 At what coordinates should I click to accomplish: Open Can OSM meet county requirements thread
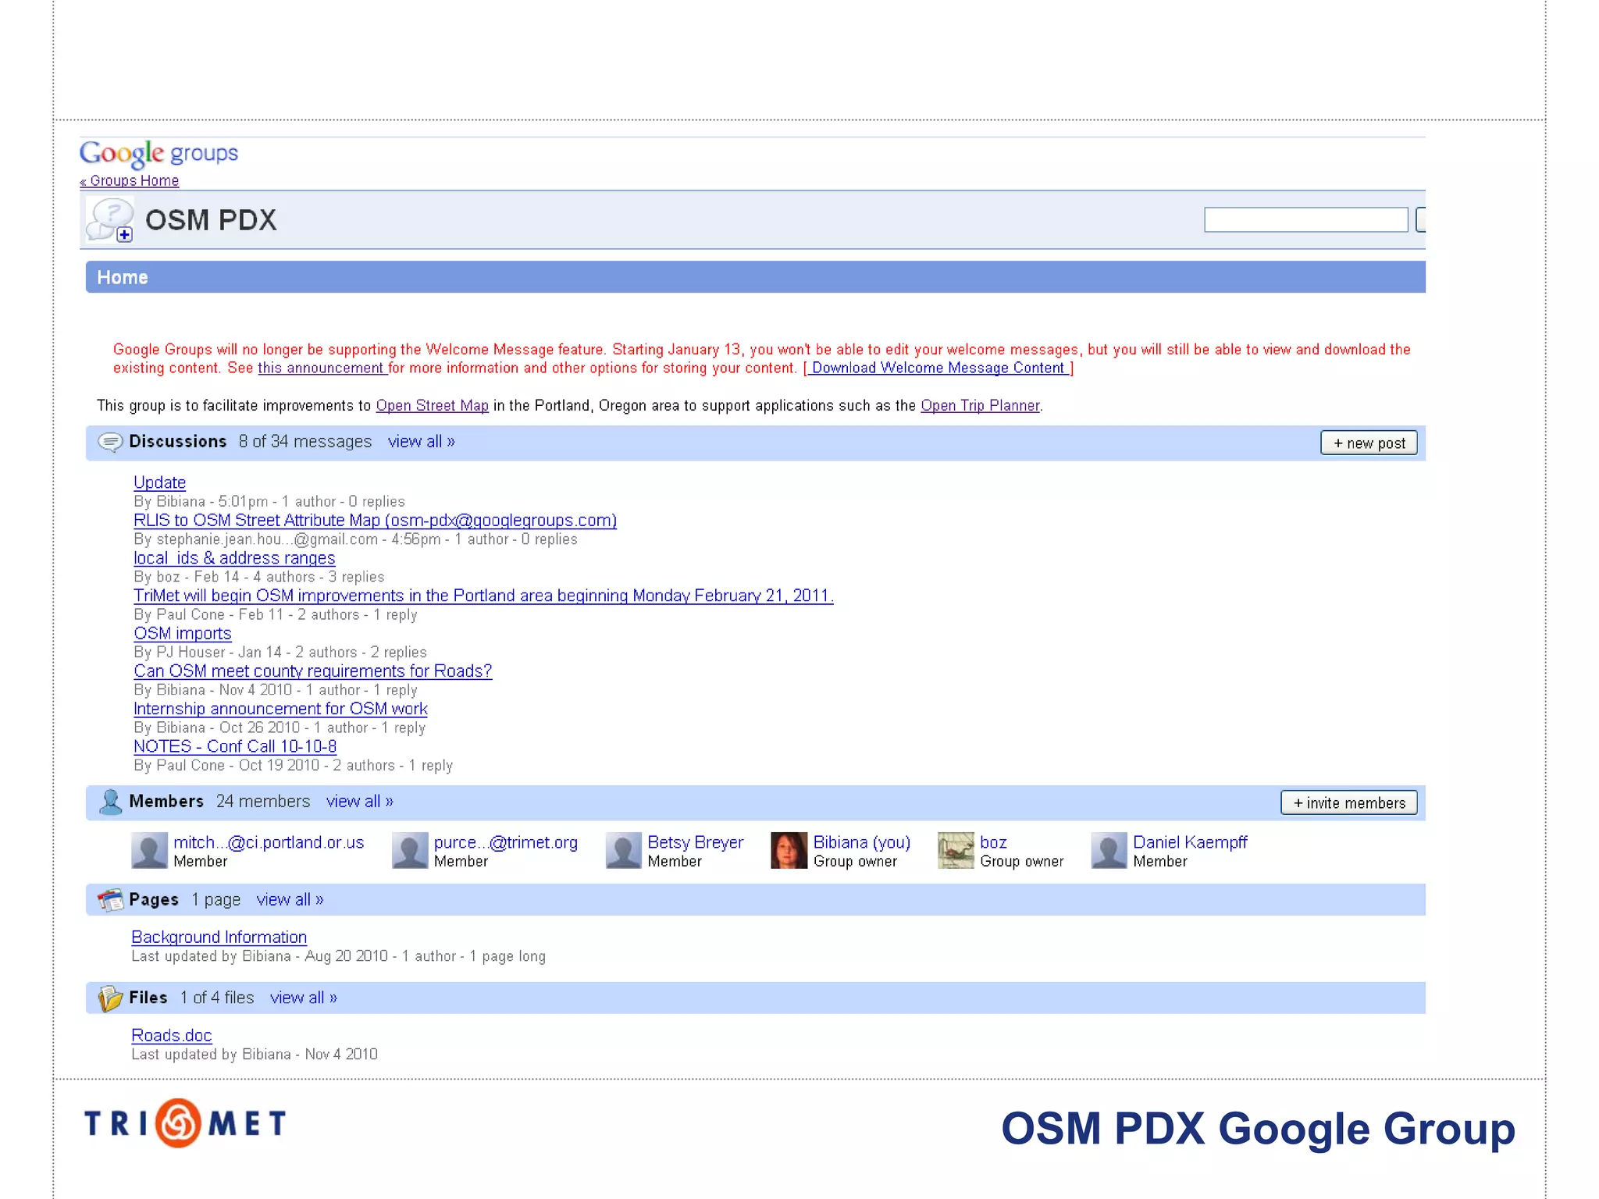pos(312,671)
